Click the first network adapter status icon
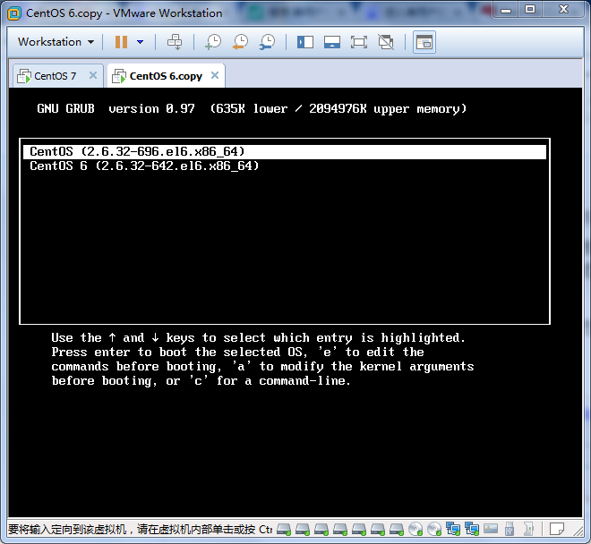This screenshot has width=591, height=544. (453, 530)
